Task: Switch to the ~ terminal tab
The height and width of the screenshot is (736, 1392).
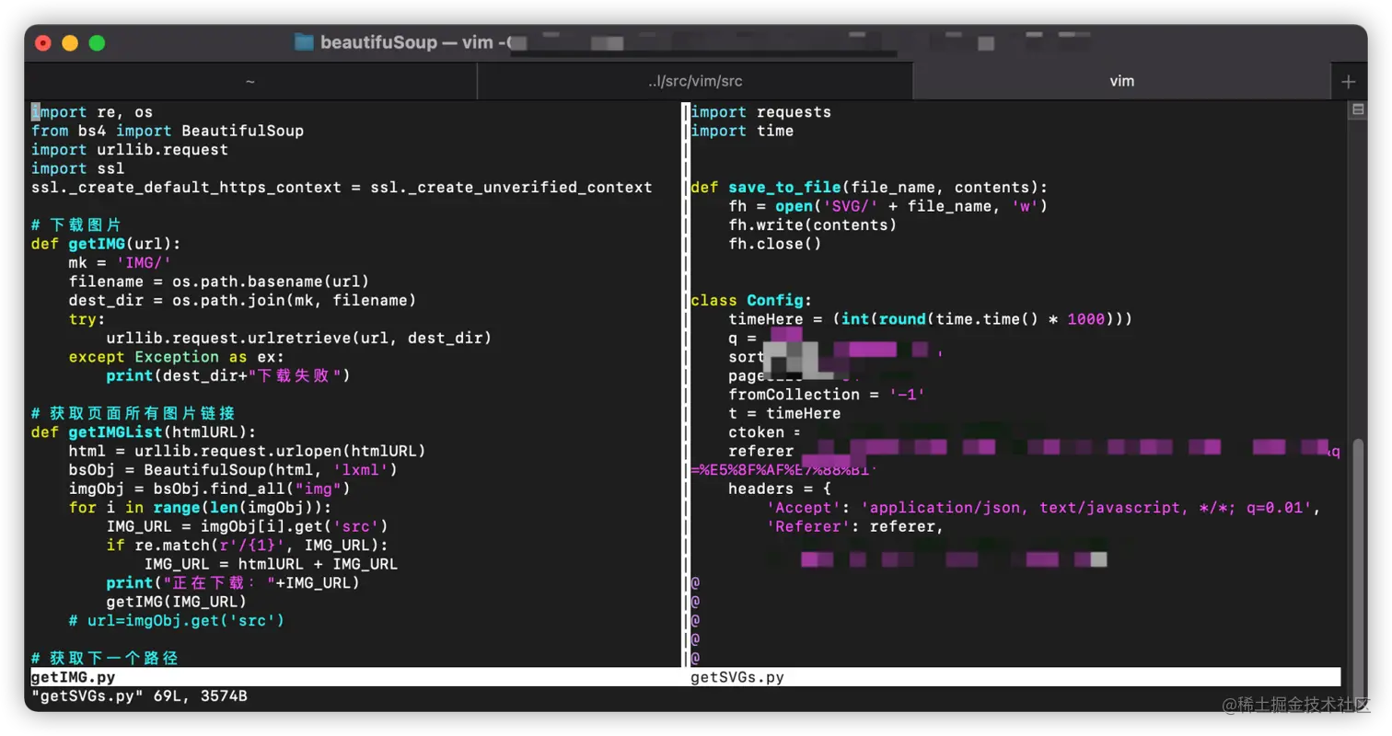Action: click(x=250, y=81)
